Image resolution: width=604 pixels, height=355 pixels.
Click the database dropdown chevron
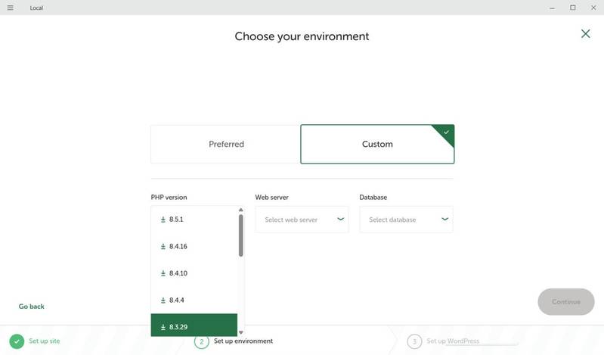coord(445,219)
